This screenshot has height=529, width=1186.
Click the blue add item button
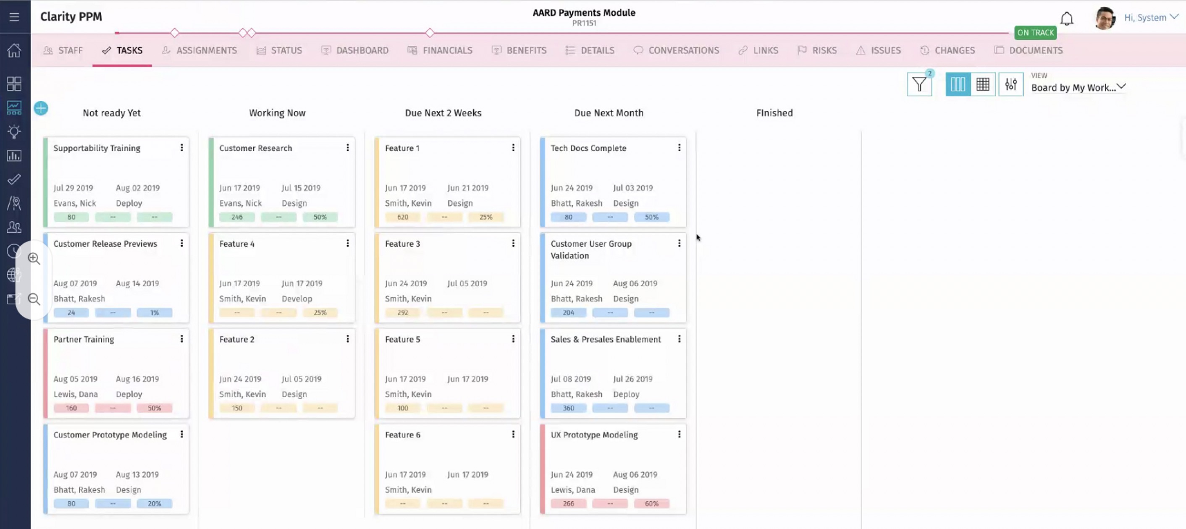(x=41, y=107)
